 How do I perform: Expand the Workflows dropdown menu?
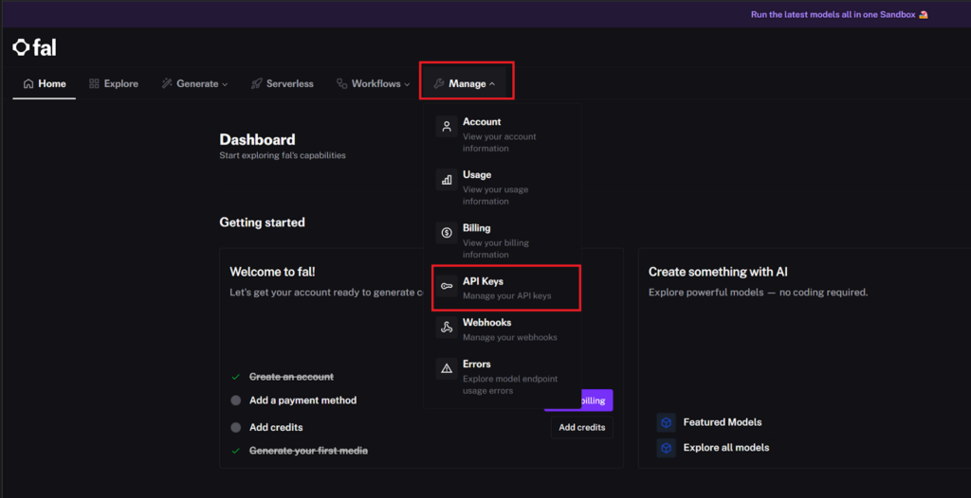(374, 83)
